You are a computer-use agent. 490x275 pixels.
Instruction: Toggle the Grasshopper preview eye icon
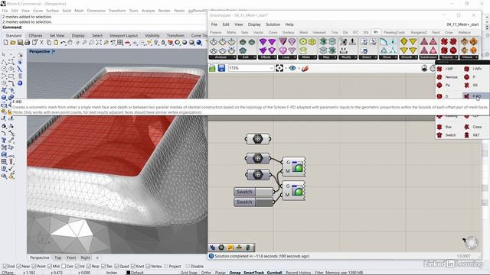point(292,68)
